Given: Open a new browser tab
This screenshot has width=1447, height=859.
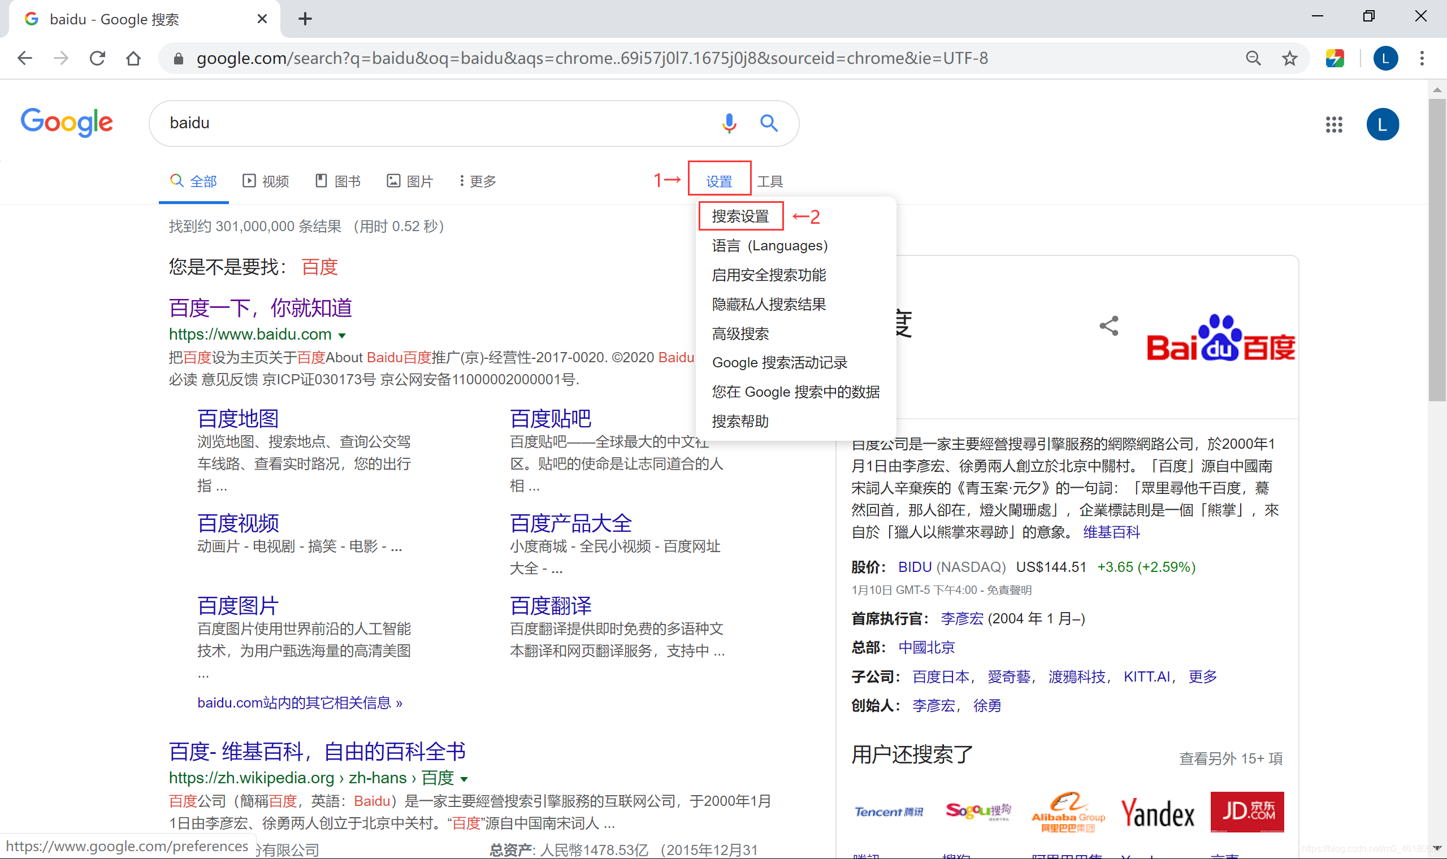Looking at the screenshot, I should 305,19.
